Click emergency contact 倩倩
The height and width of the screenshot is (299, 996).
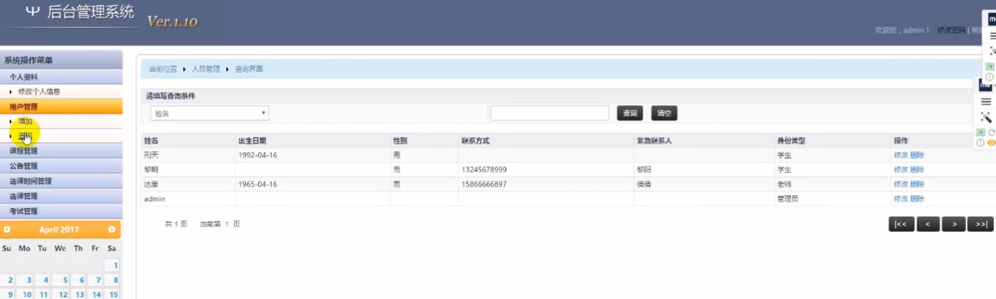click(x=644, y=184)
